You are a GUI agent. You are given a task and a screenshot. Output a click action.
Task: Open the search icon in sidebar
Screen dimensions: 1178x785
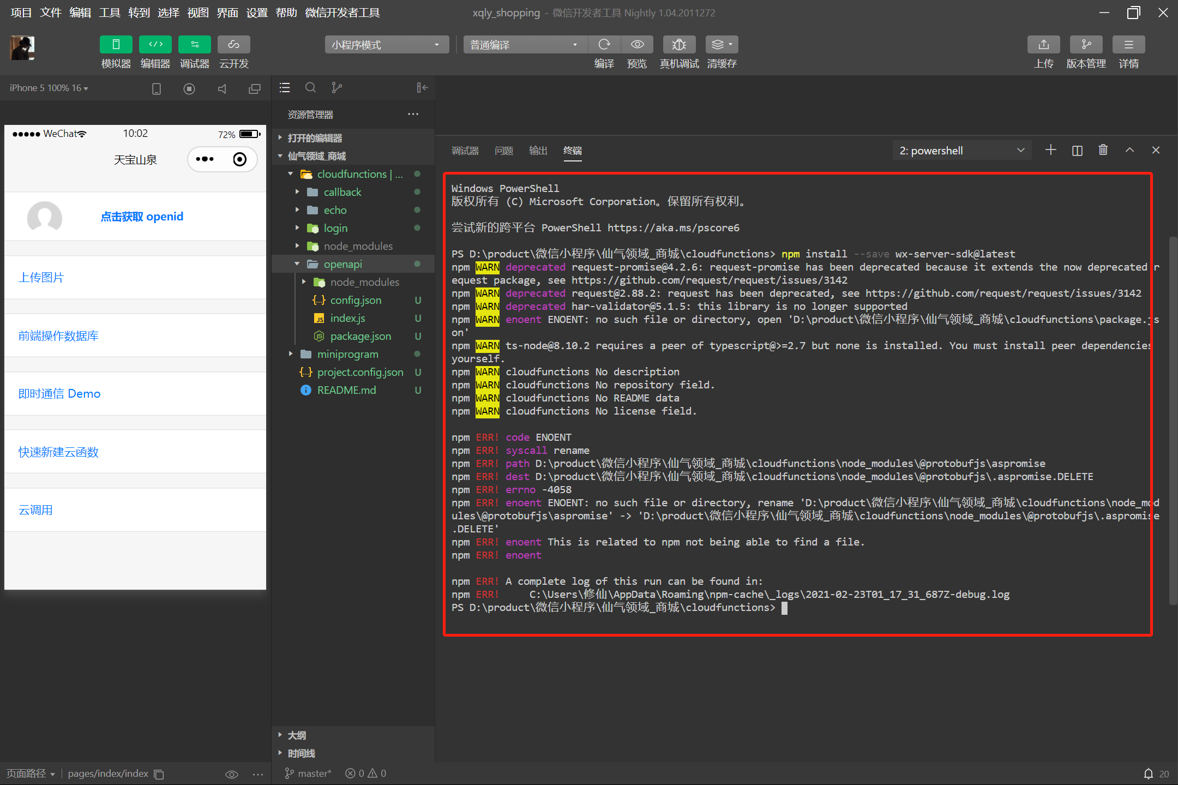[x=311, y=88]
